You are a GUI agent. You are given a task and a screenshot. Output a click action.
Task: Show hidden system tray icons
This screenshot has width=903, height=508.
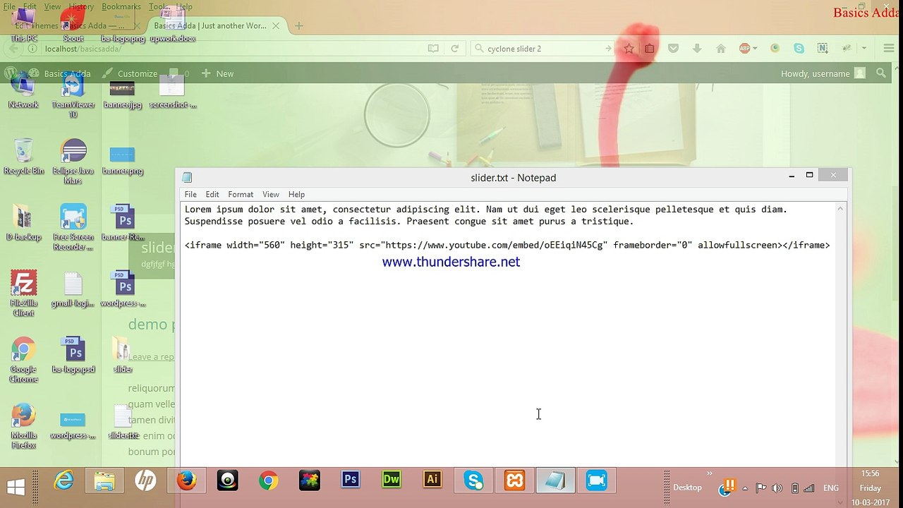[745, 488]
